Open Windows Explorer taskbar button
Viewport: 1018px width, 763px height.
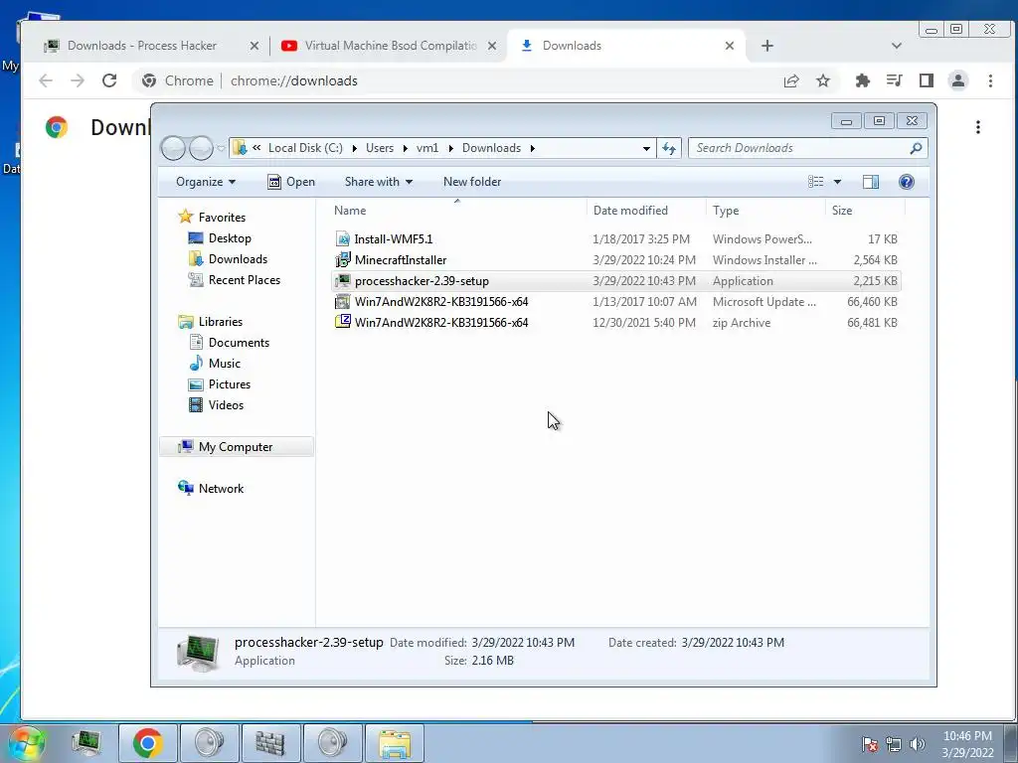395,743
